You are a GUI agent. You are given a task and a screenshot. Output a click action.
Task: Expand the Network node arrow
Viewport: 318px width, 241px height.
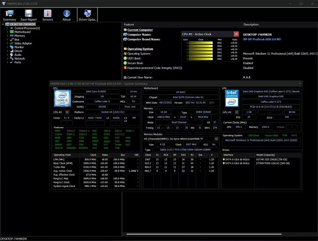coord(8,59)
